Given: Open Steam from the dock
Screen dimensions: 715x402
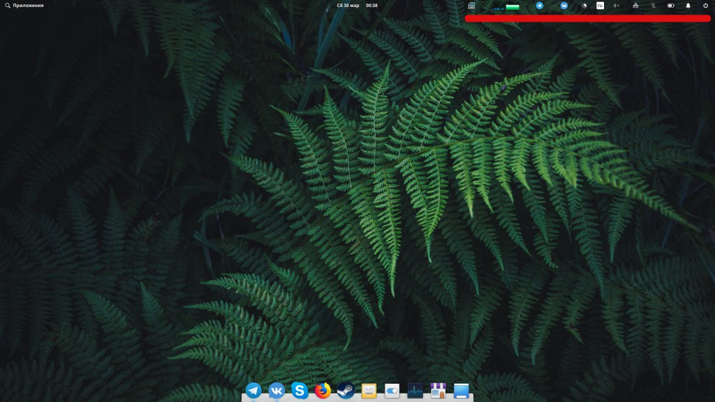Looking at the screenshot, I should 346,391.
